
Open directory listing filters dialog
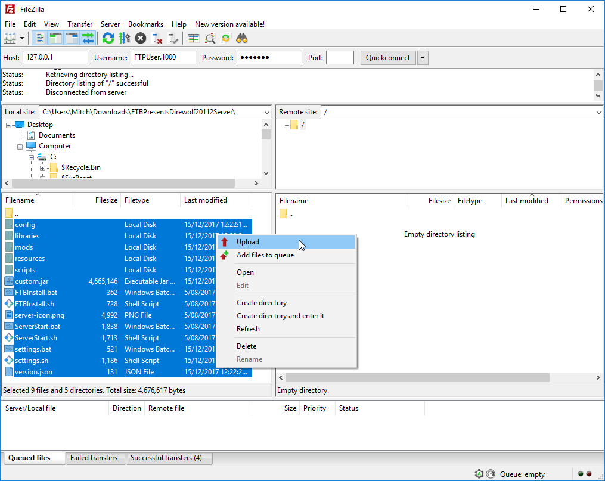pyautogui.click(x=193, y=38)
